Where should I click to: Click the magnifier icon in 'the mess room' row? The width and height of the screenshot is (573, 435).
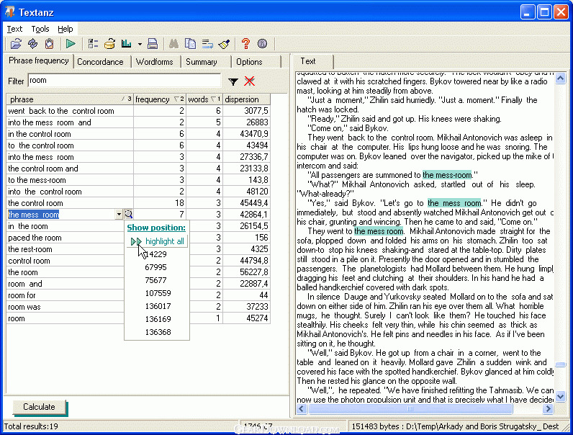click(x=129, y=214)
